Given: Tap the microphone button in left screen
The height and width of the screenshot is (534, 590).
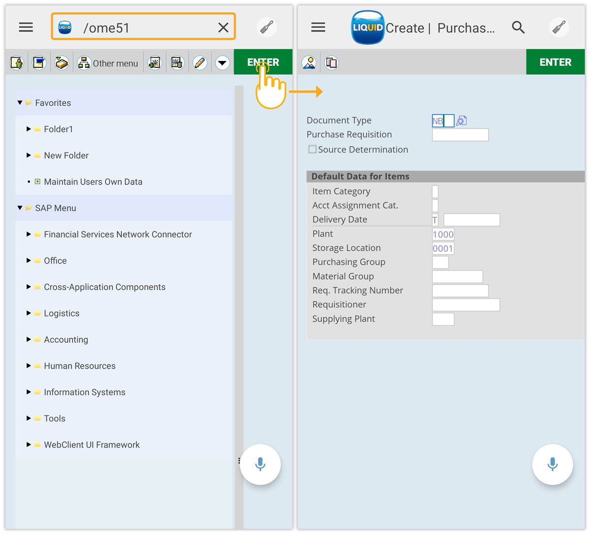Looking at the screenshot, I should click(x=260, y=464).
